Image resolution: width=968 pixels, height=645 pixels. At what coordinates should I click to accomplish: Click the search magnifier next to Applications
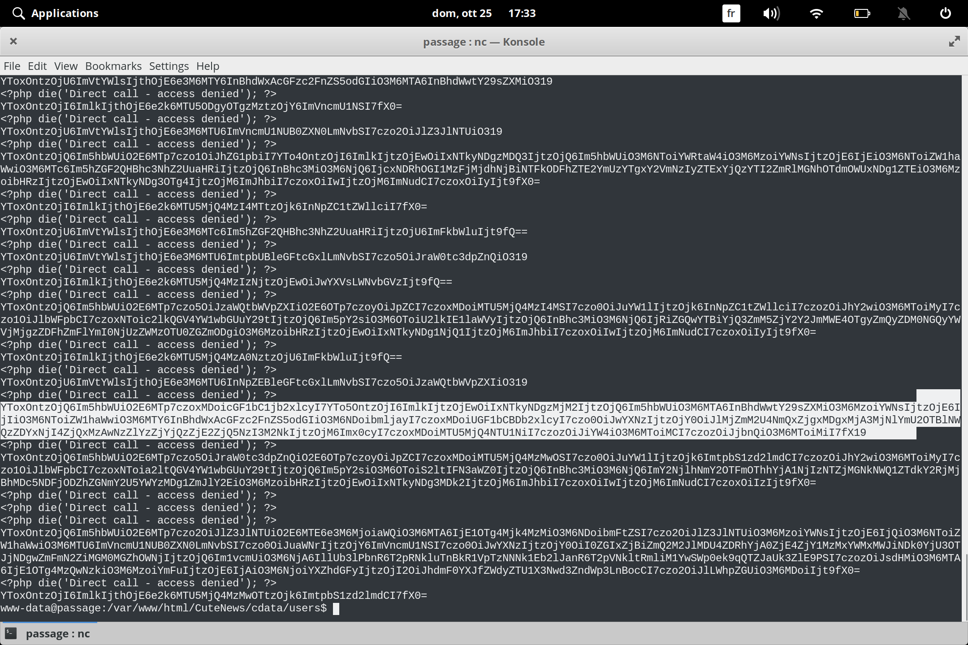[18, 13]
